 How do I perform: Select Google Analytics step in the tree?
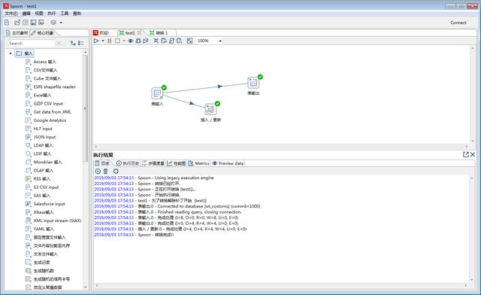[50, 120]
